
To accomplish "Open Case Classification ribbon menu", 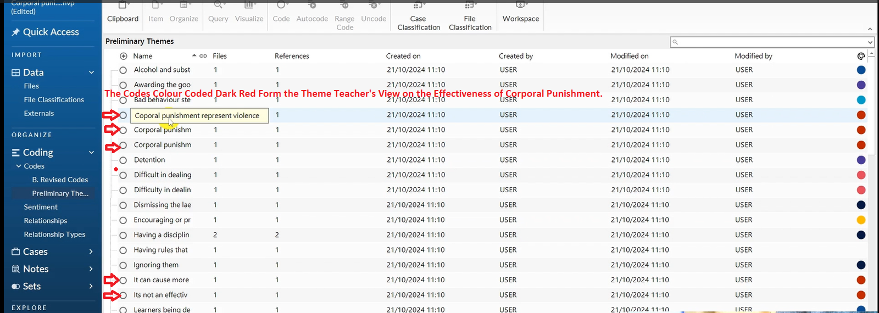I will pos(419,16).
